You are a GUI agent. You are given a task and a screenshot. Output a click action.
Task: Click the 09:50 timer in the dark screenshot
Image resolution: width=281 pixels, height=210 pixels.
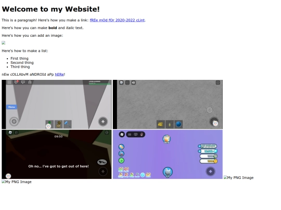(58, 136)
